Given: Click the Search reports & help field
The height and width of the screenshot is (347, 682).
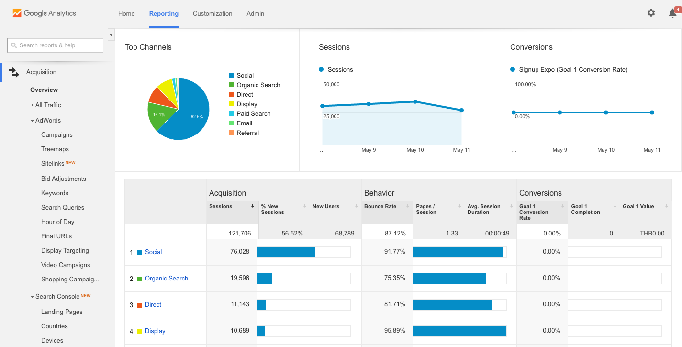Looking at the screenshot, I should click(56, 45).
